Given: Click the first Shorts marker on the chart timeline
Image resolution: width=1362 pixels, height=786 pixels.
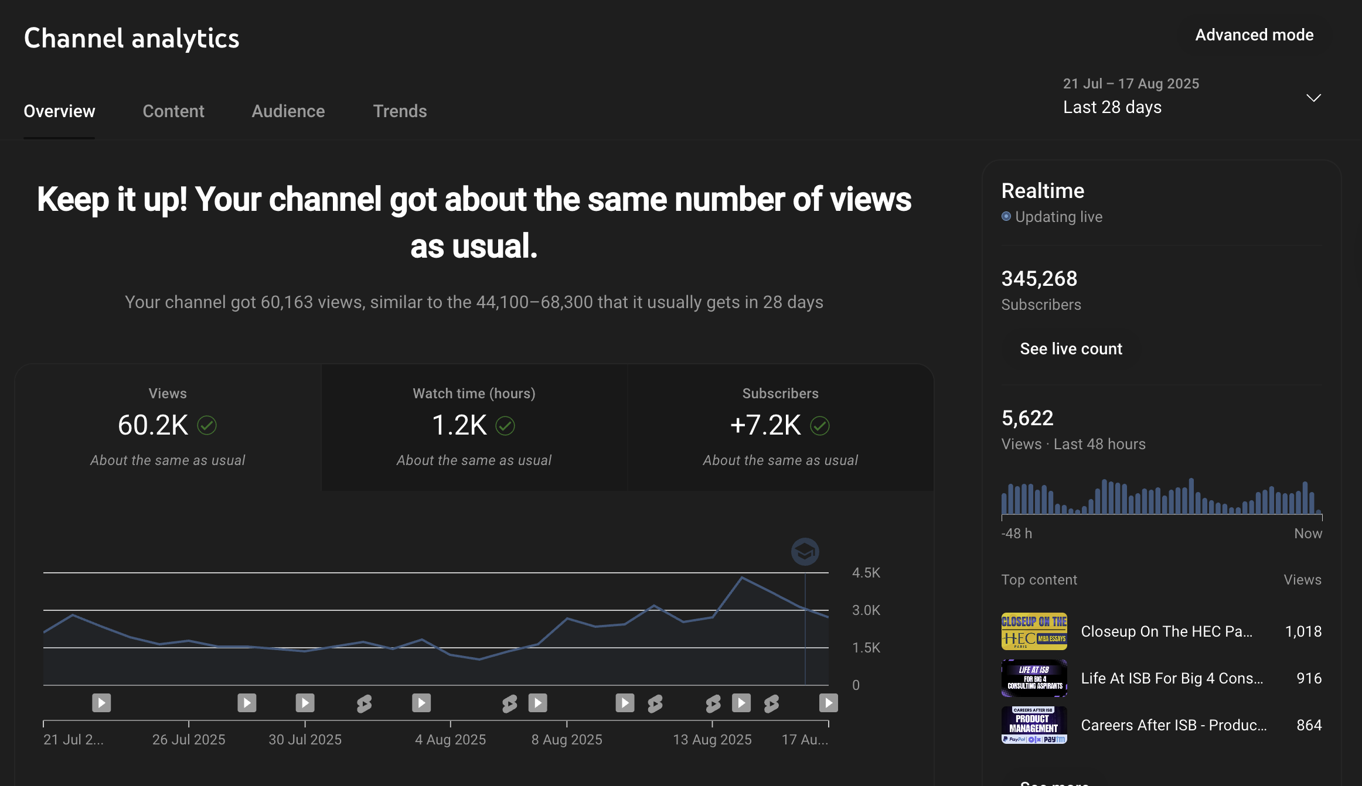Looking at the screenshot, I should [x=364, y=703].
